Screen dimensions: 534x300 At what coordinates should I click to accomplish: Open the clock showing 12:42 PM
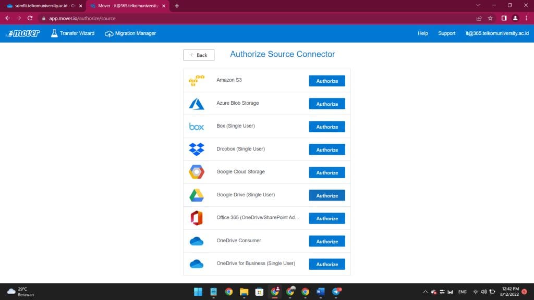(509, 292)
